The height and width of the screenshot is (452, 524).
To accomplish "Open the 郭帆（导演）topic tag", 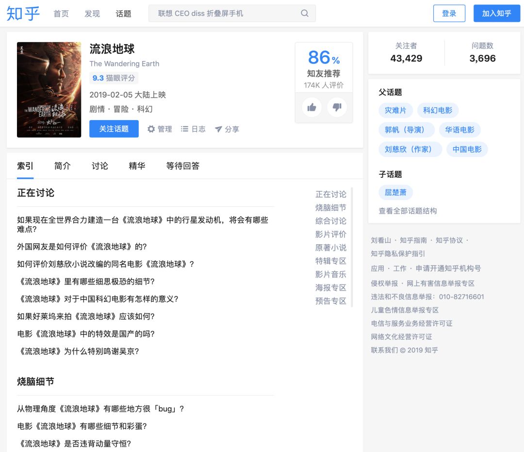I will coord(407,130).
